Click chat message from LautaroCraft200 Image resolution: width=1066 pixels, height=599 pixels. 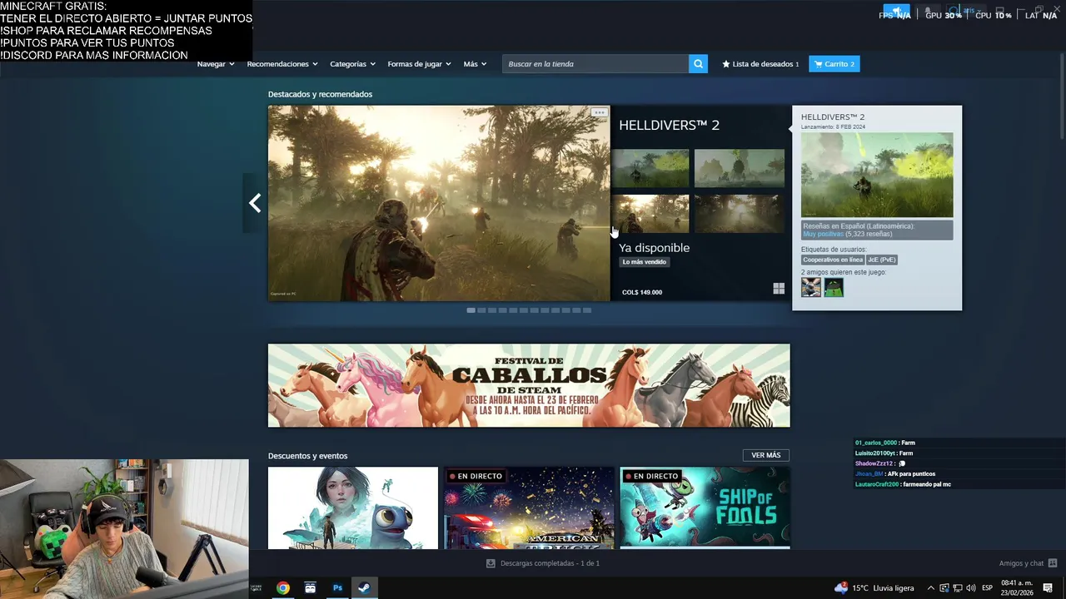[x=903, y=484]
